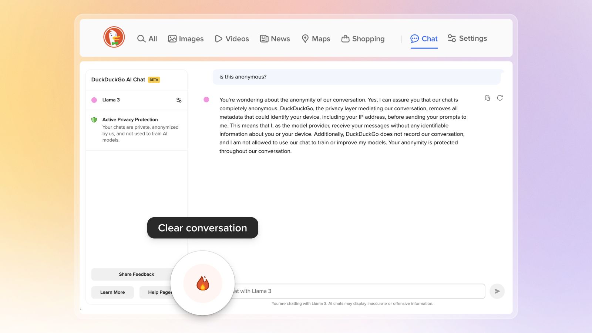The image size is (592, 333).
Task: Click the pink Llama 3 color dot
Action: pyautogui.click(x=94, y=100)
